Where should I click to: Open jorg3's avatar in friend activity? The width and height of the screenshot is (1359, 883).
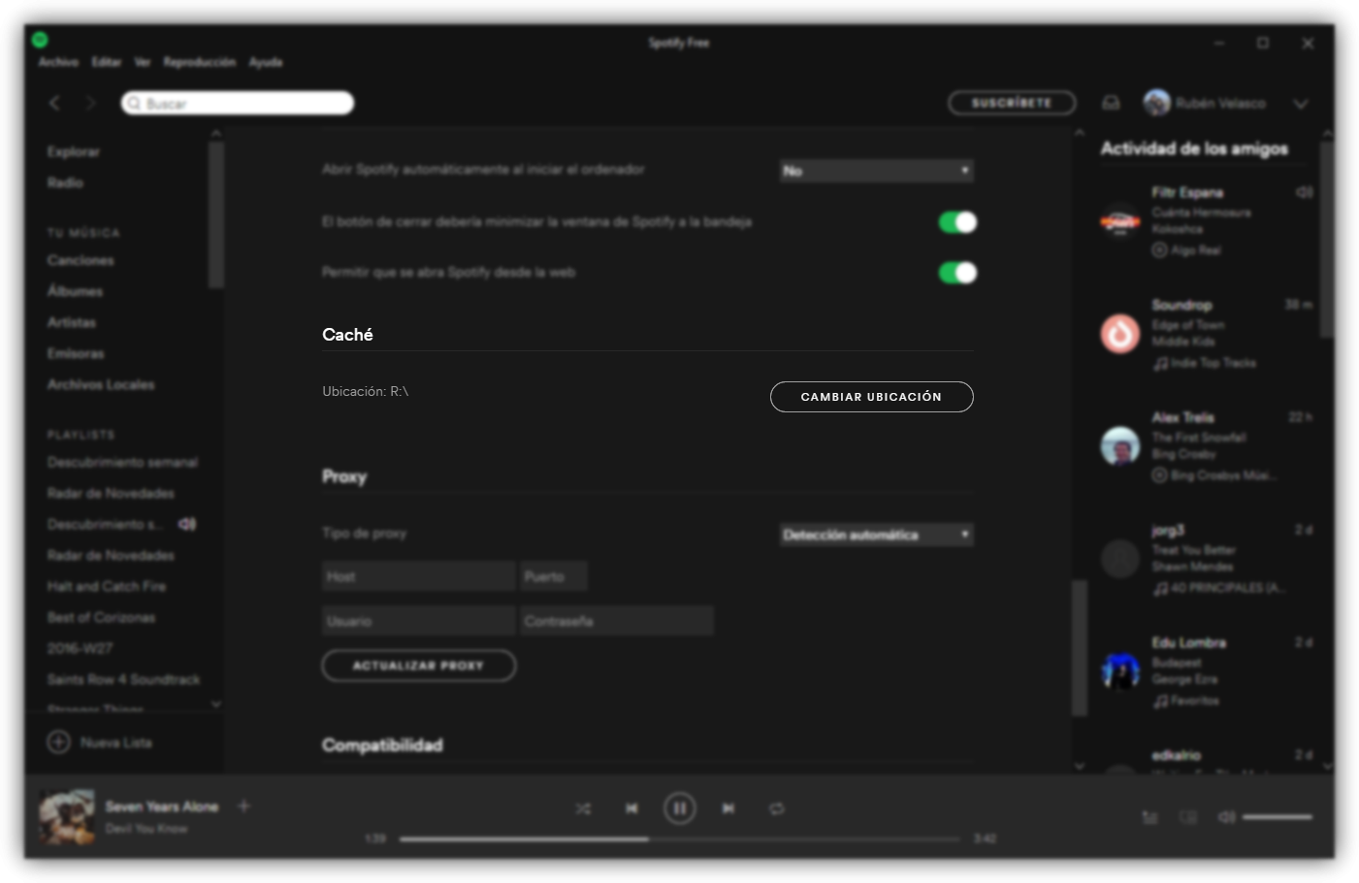(1119, 559)
